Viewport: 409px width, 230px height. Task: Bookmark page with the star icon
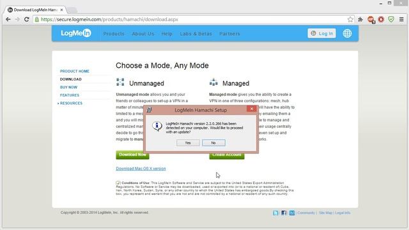click(350, 19)
